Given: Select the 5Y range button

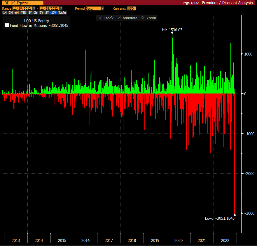Looking at the screenshot, I should [47, 13].
